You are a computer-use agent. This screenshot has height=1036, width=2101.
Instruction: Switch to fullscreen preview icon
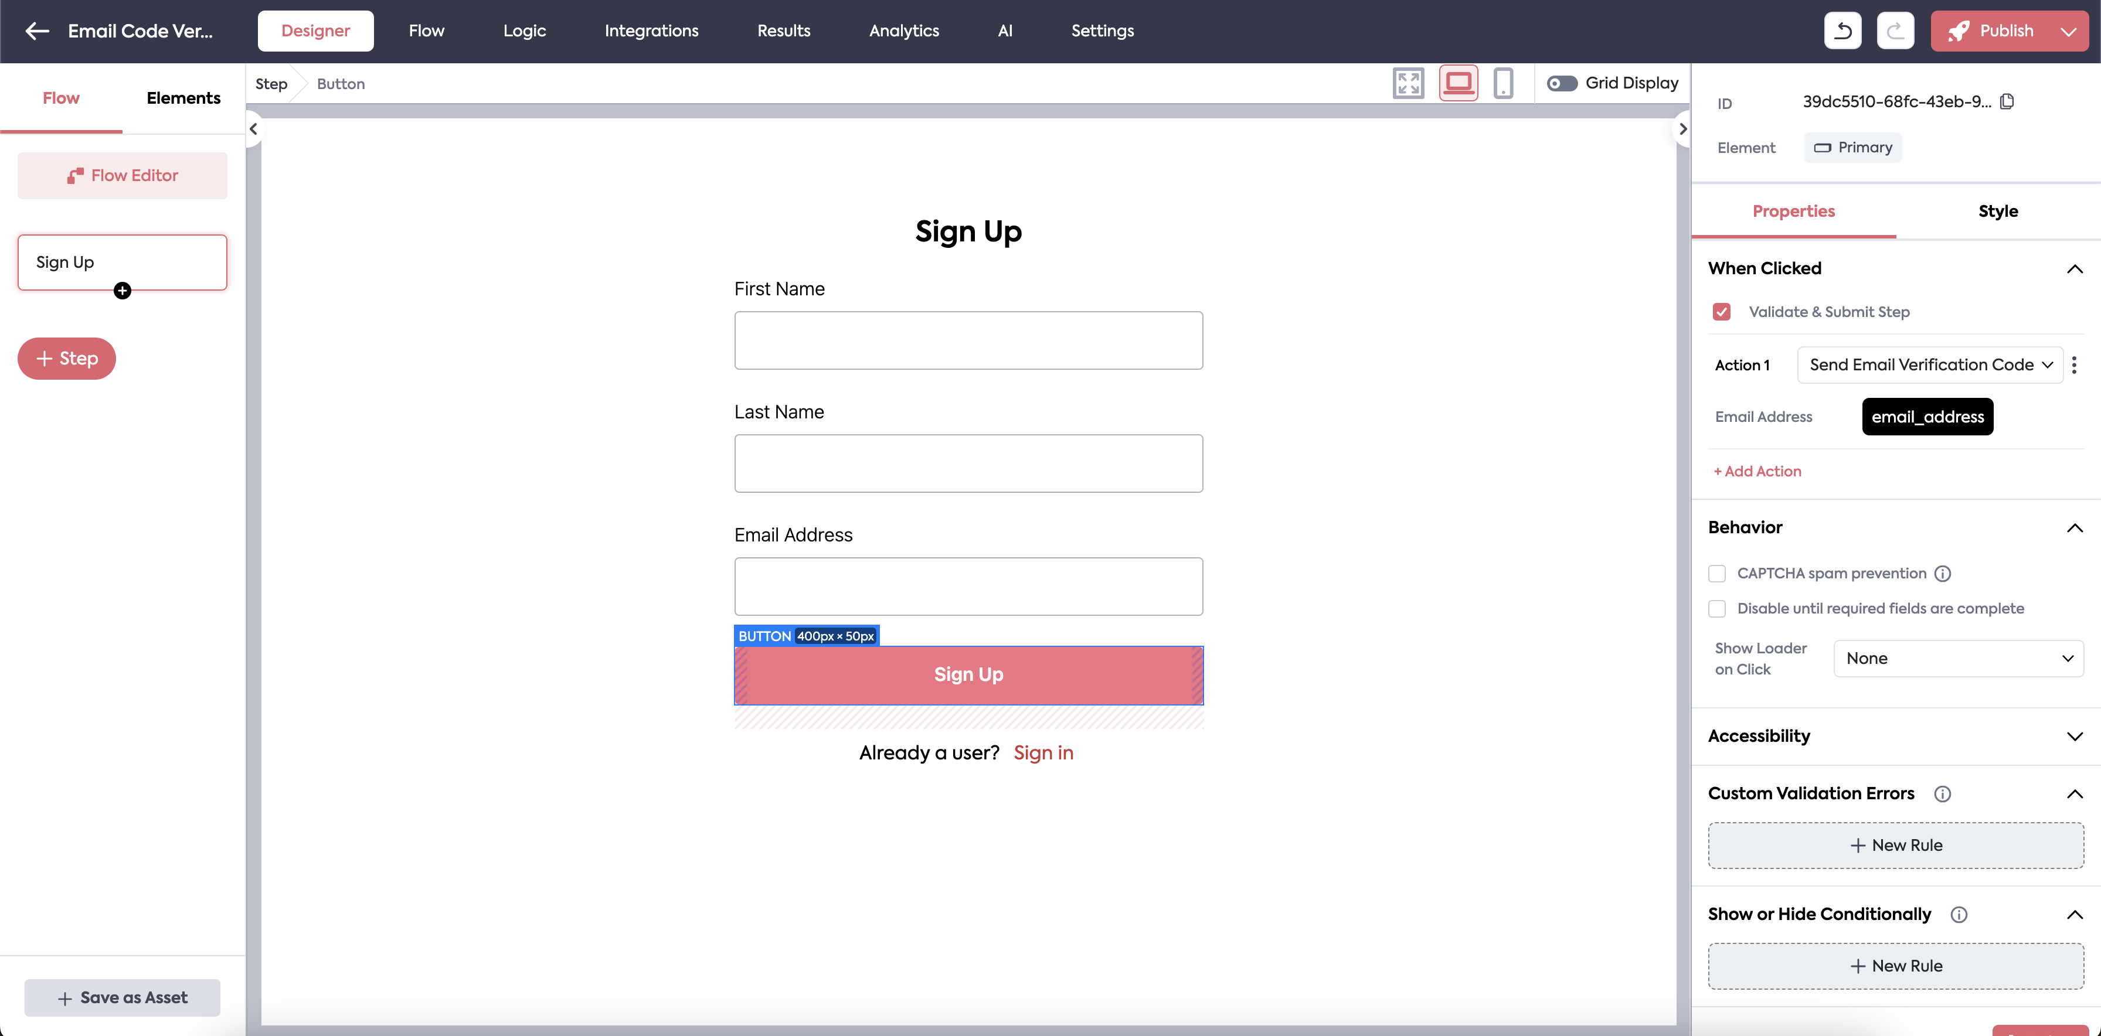tap(1408, 83)
